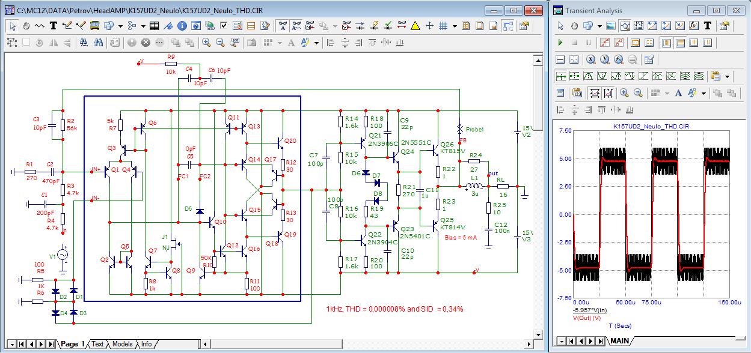The width and height of the screenshot is (751, 353).
Task: Click the blue Info mode icon
Action: (x=182, y=26)
